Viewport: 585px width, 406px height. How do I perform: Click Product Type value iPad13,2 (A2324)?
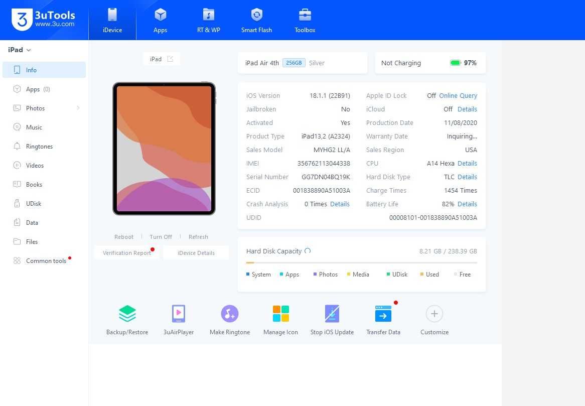click(x=326, y=136)
